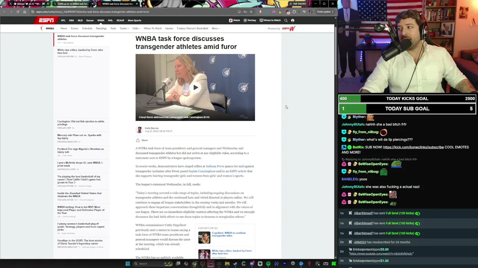
Task: Open sidebar story 'White rips critics, backed by Fever'
Action: [x=80, y=51]
